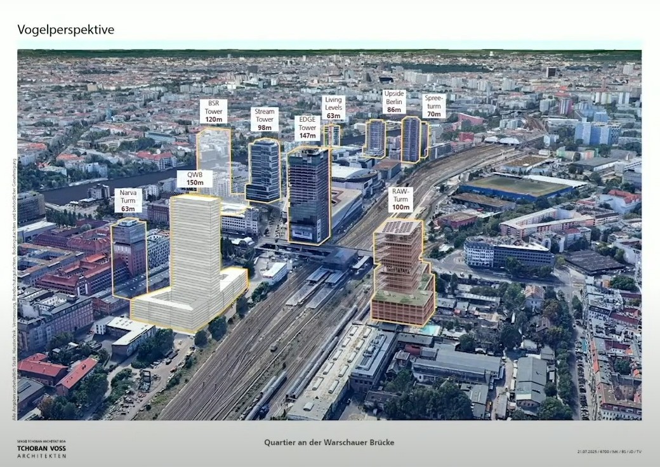Select the "QWB 150m" label
The image size is (660, 467).
(x=195, y=179)
